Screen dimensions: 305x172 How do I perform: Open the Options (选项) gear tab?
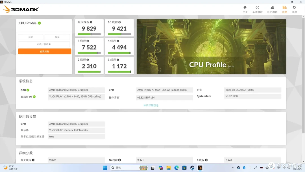[294, 9]
